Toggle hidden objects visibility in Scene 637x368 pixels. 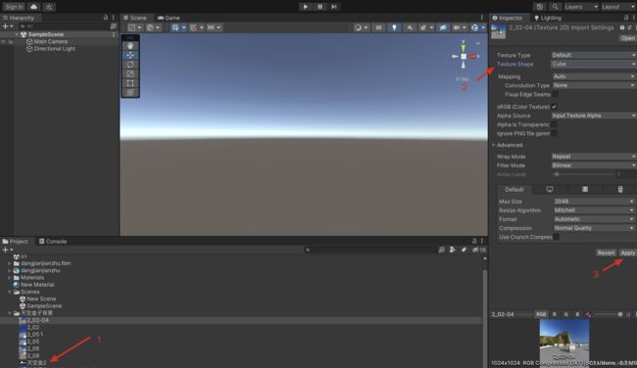443,27
